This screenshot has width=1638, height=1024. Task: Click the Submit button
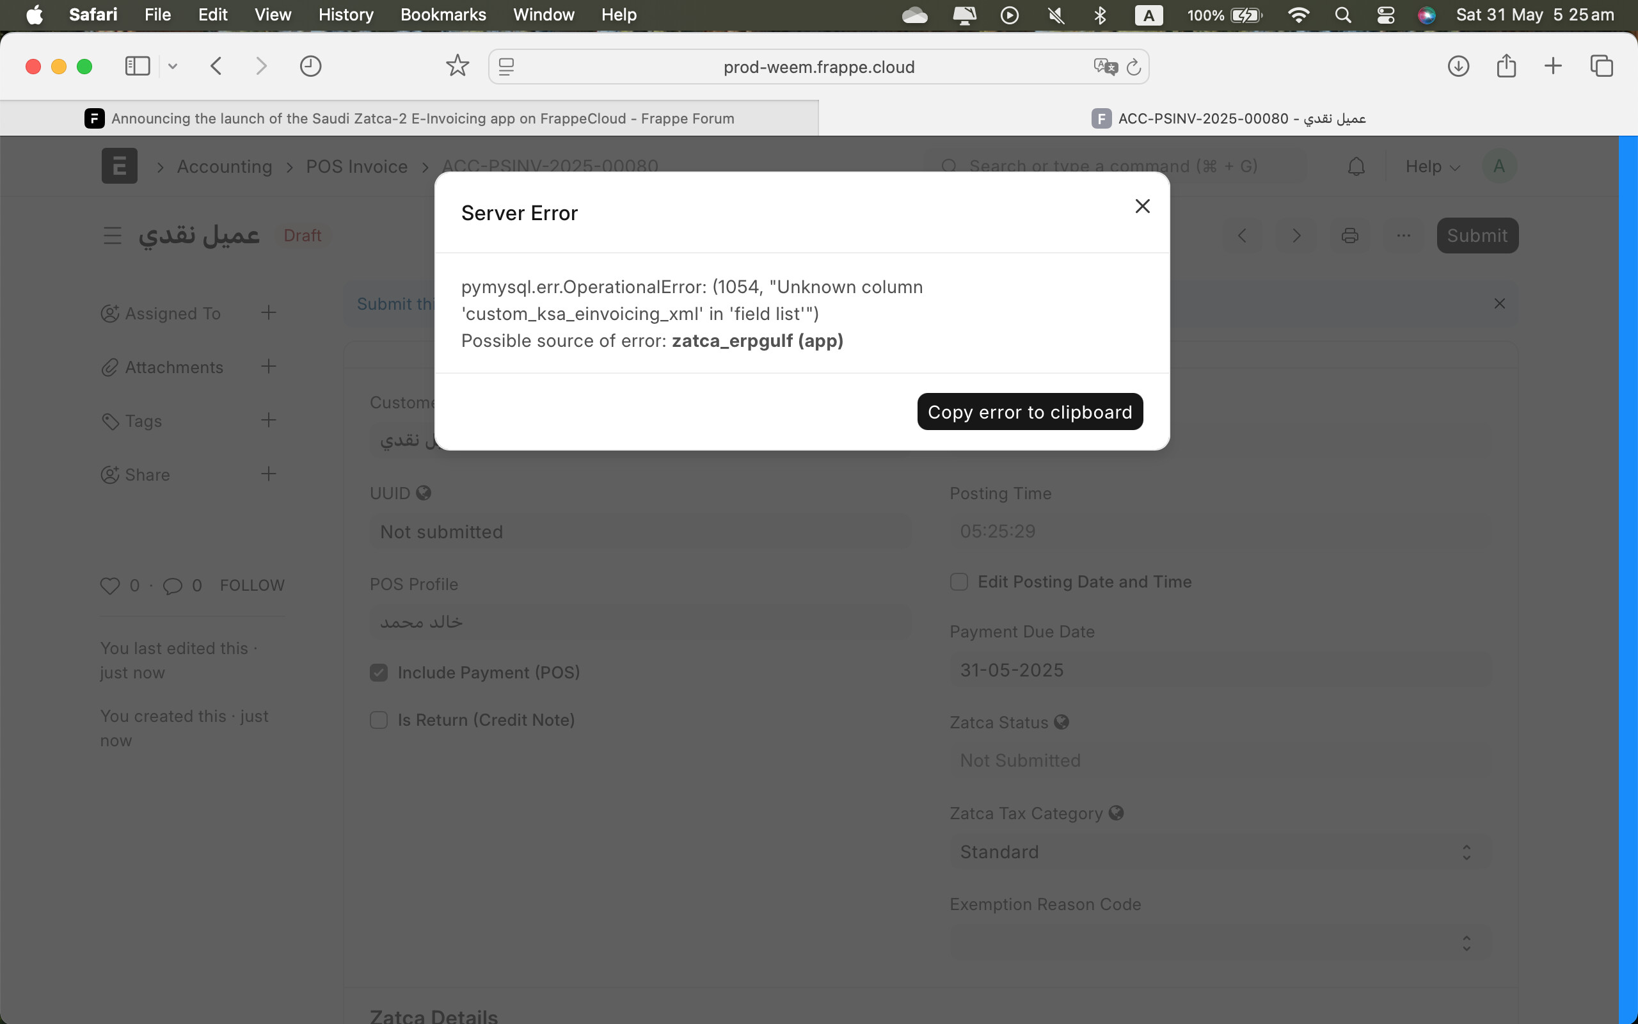pos(1477,236)
